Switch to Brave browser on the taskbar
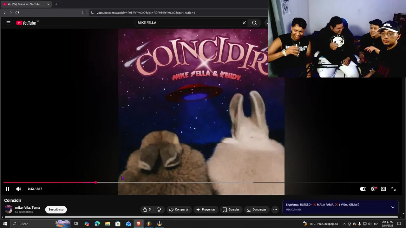 point(139,224)
